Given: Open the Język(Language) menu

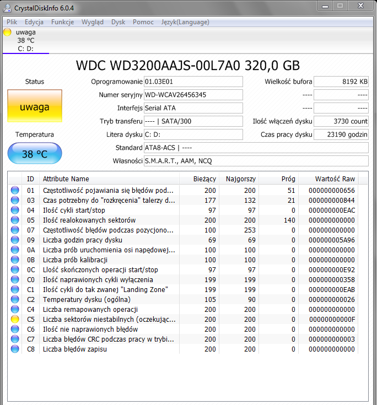Looking at the screenshot, I should pyautogui.click(x=185, y=22).
